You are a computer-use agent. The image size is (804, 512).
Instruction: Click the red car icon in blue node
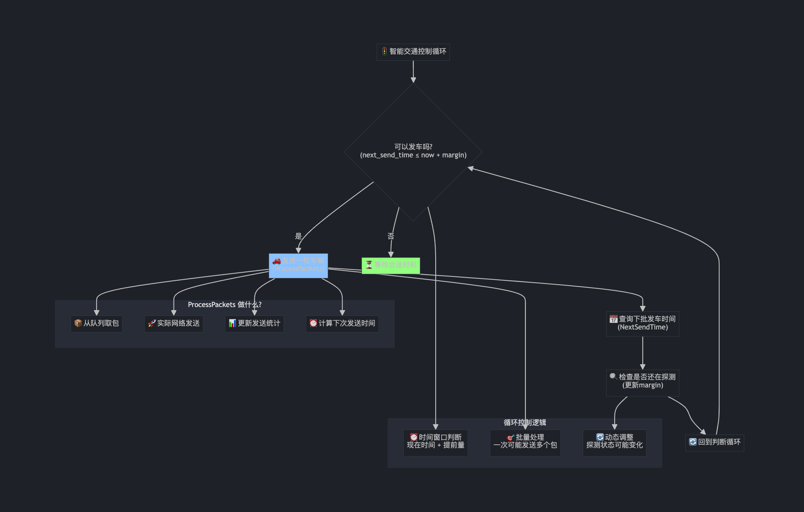click(276, 261)
